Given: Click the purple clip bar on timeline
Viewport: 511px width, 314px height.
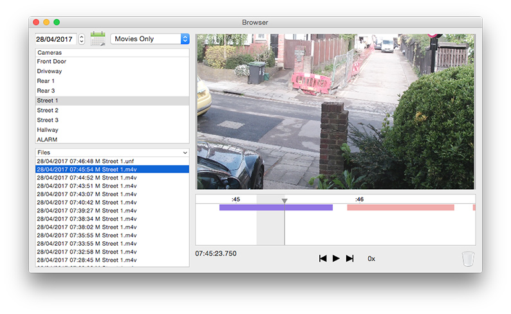Looking at the screenshot, I should pos(275,207).
